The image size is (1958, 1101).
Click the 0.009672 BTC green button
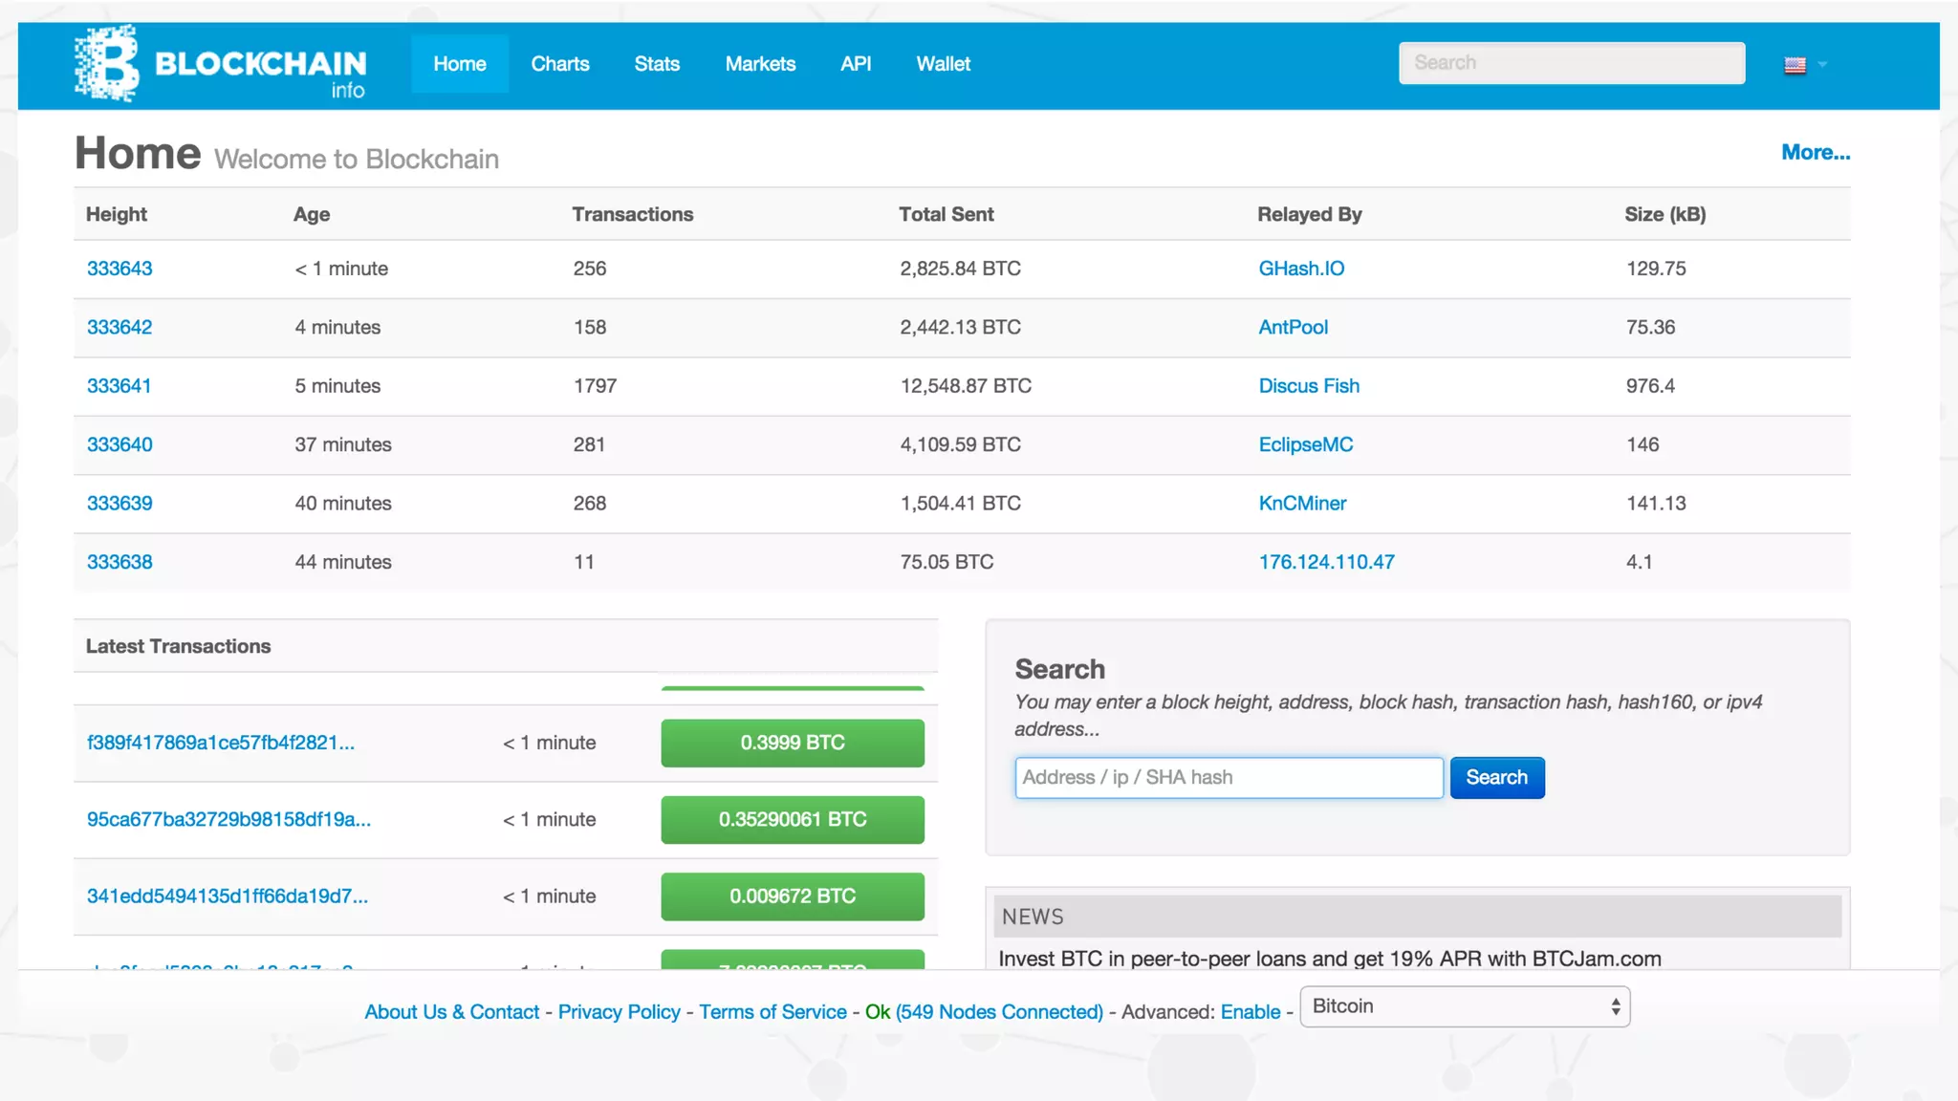(792, 896)
